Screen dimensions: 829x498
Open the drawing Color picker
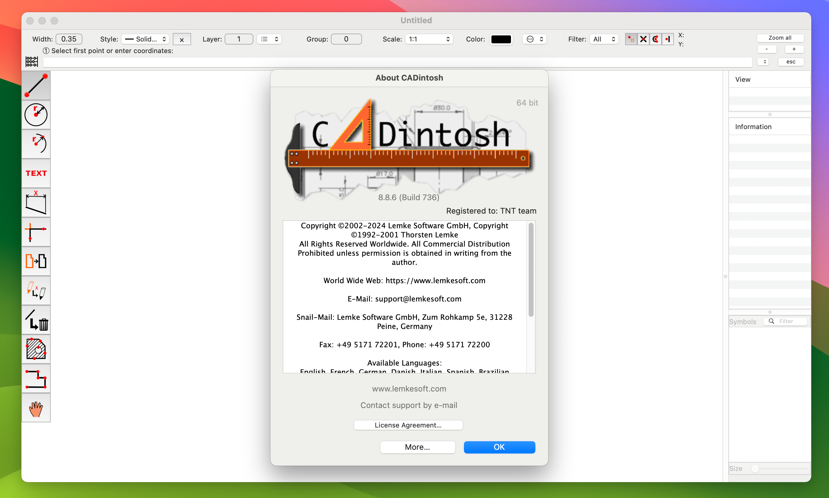(501, 39)
